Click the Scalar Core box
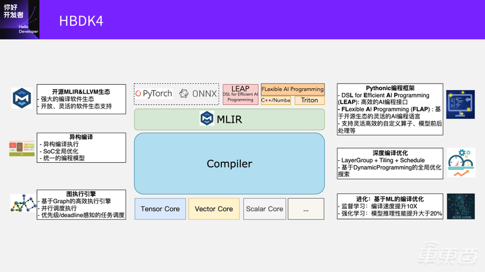This screenshot has height=272, width=485. tap(264, 209)
